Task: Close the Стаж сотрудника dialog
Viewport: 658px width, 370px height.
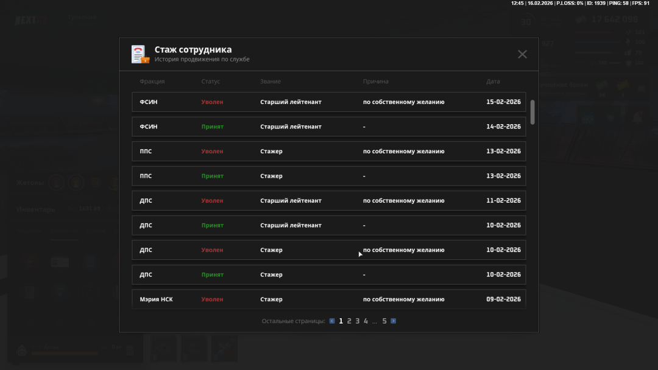Action: point(522,54)
